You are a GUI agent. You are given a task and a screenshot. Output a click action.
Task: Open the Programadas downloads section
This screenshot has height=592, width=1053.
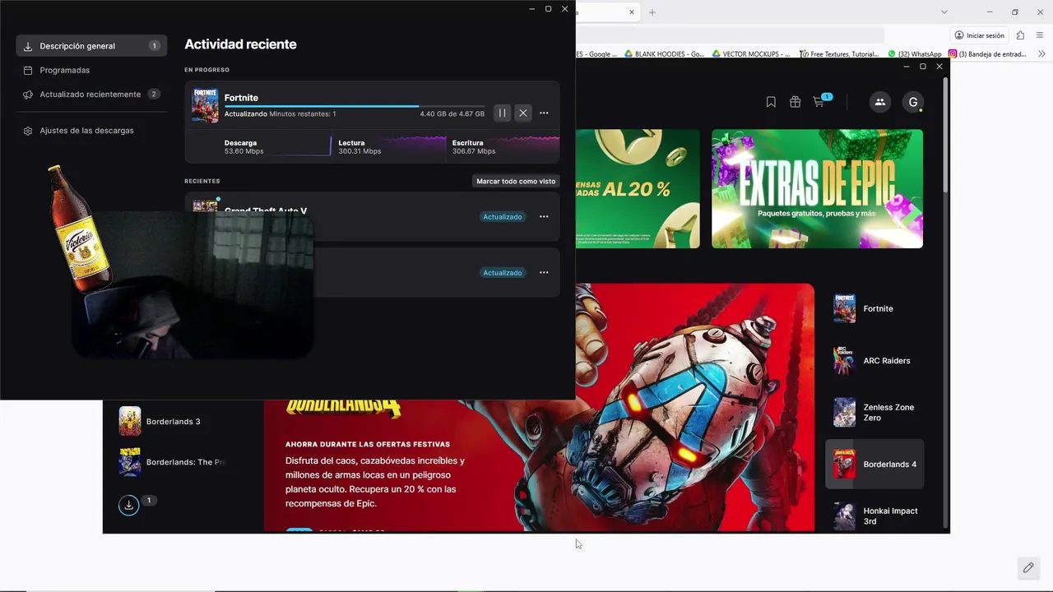tap(91, 70)
